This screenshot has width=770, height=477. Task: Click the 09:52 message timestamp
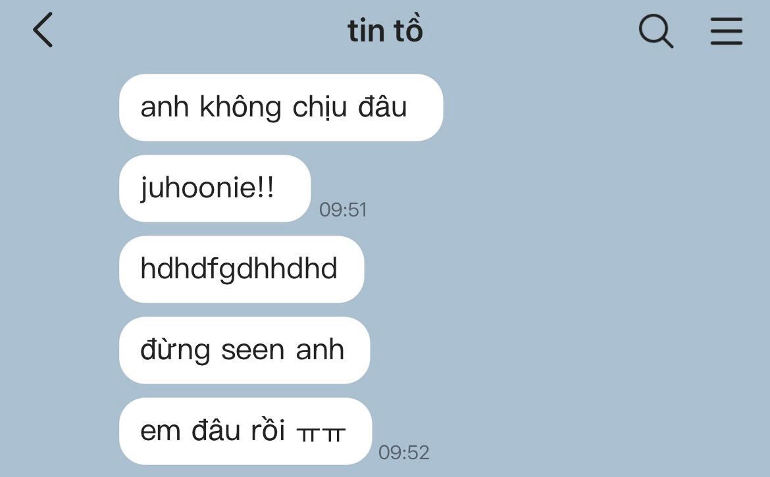(403, 453)
